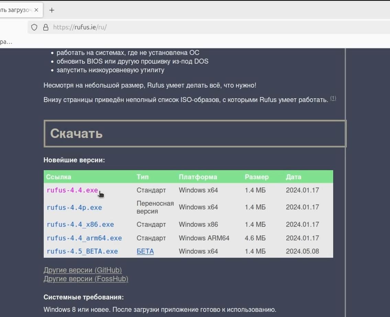Close the current browser tab
The width and height of the screenshot is (390, 317).
point(36,10)
